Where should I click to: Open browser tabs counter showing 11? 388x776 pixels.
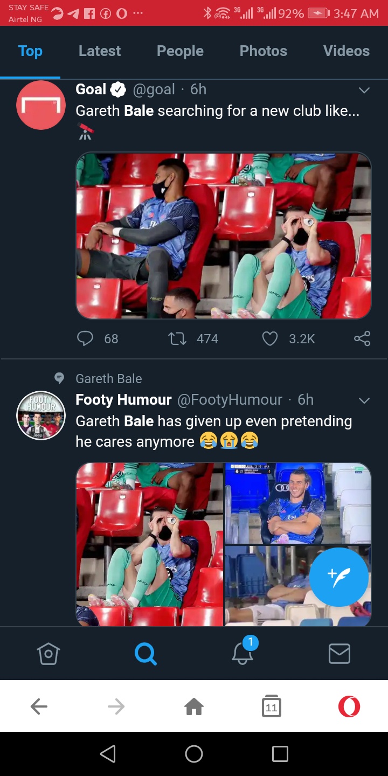[271, 706]
